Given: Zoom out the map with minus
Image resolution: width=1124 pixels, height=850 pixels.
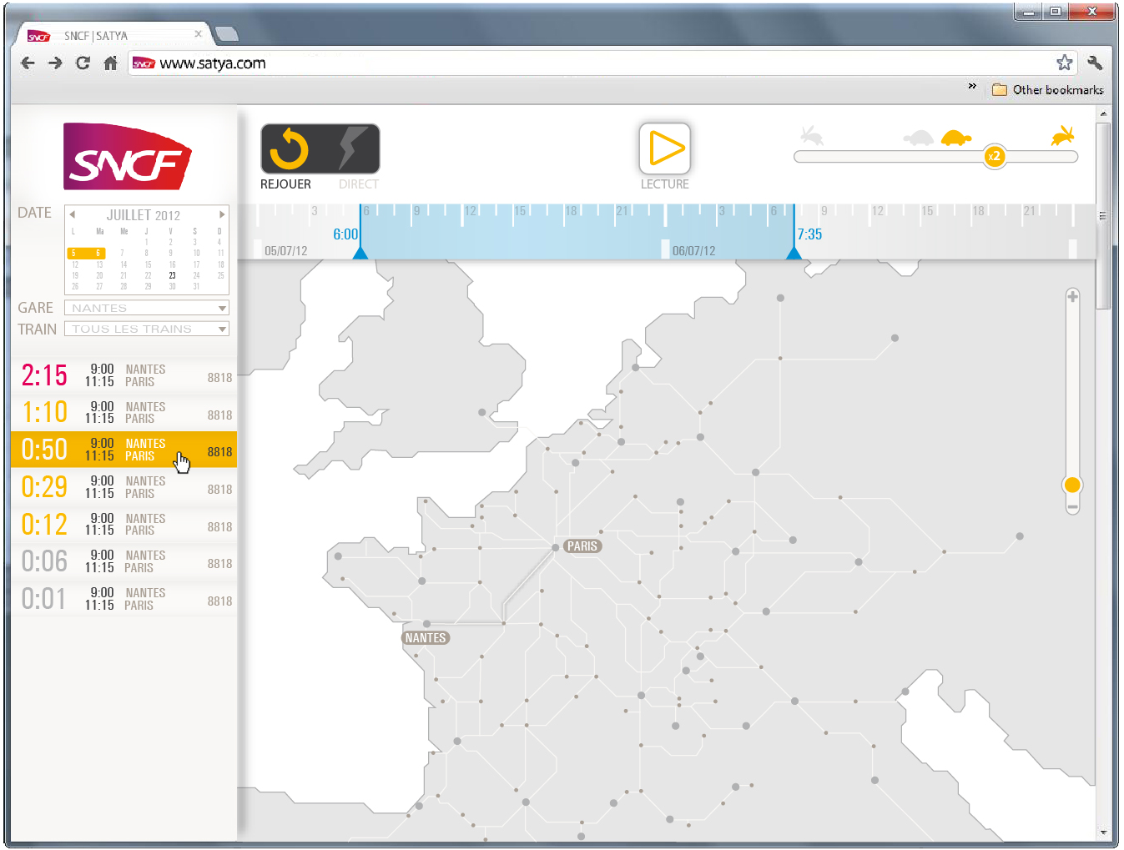Looking at the screenshot, I should [1072, 507].
